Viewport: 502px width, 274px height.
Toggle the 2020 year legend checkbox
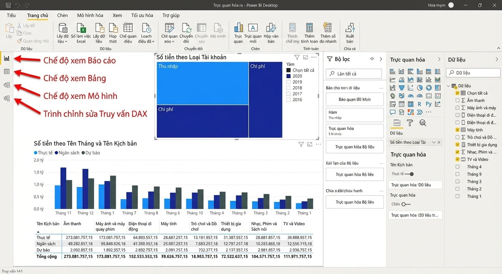[288, 76]
